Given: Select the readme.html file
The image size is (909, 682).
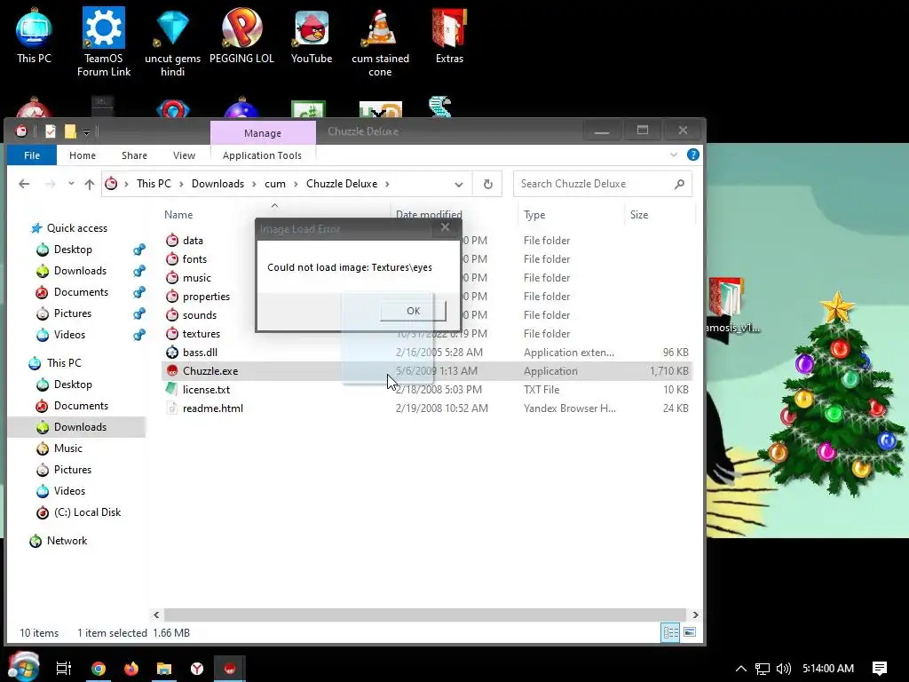Looking at the screenshot, I should point(213,408).
